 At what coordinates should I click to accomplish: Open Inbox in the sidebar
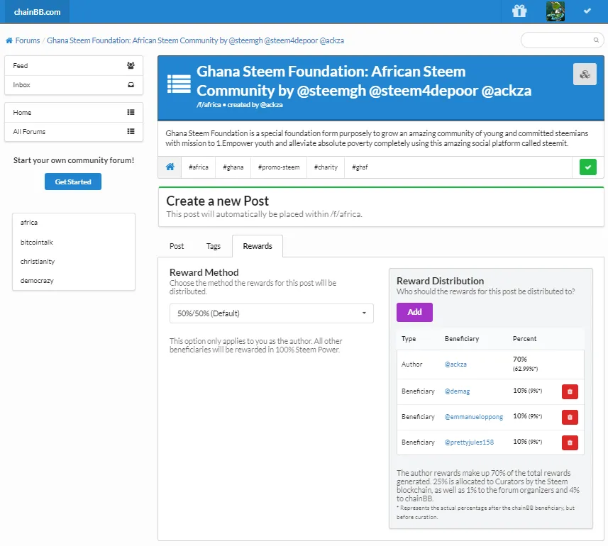[x=74, y=85]
